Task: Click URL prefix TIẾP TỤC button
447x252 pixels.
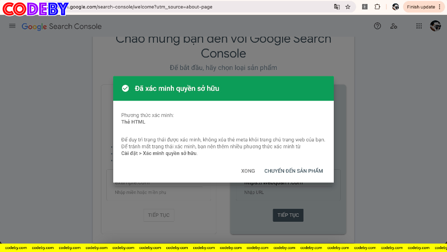Action: point(288,215)
